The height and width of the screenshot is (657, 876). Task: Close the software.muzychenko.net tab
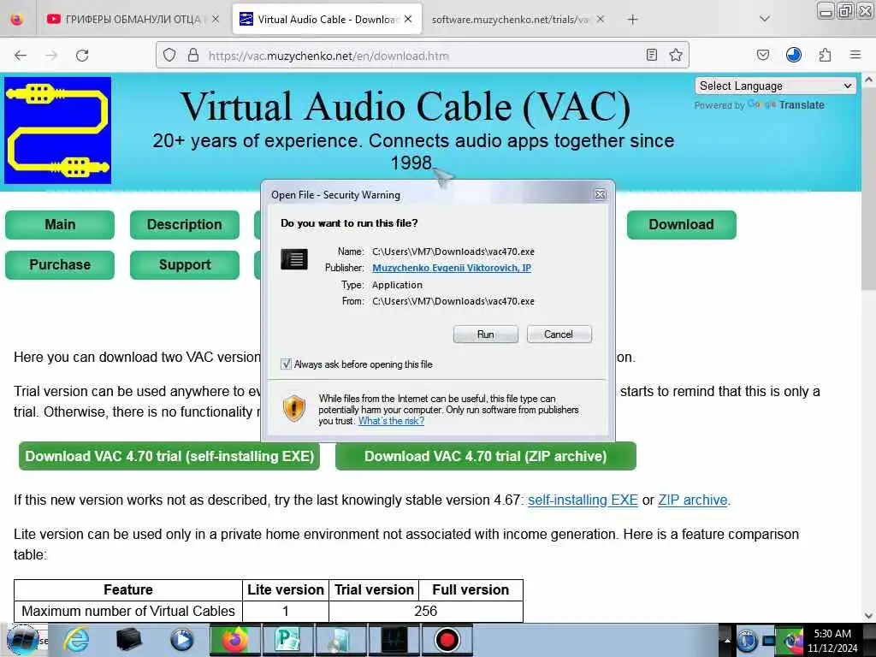(x=600, y=19)
